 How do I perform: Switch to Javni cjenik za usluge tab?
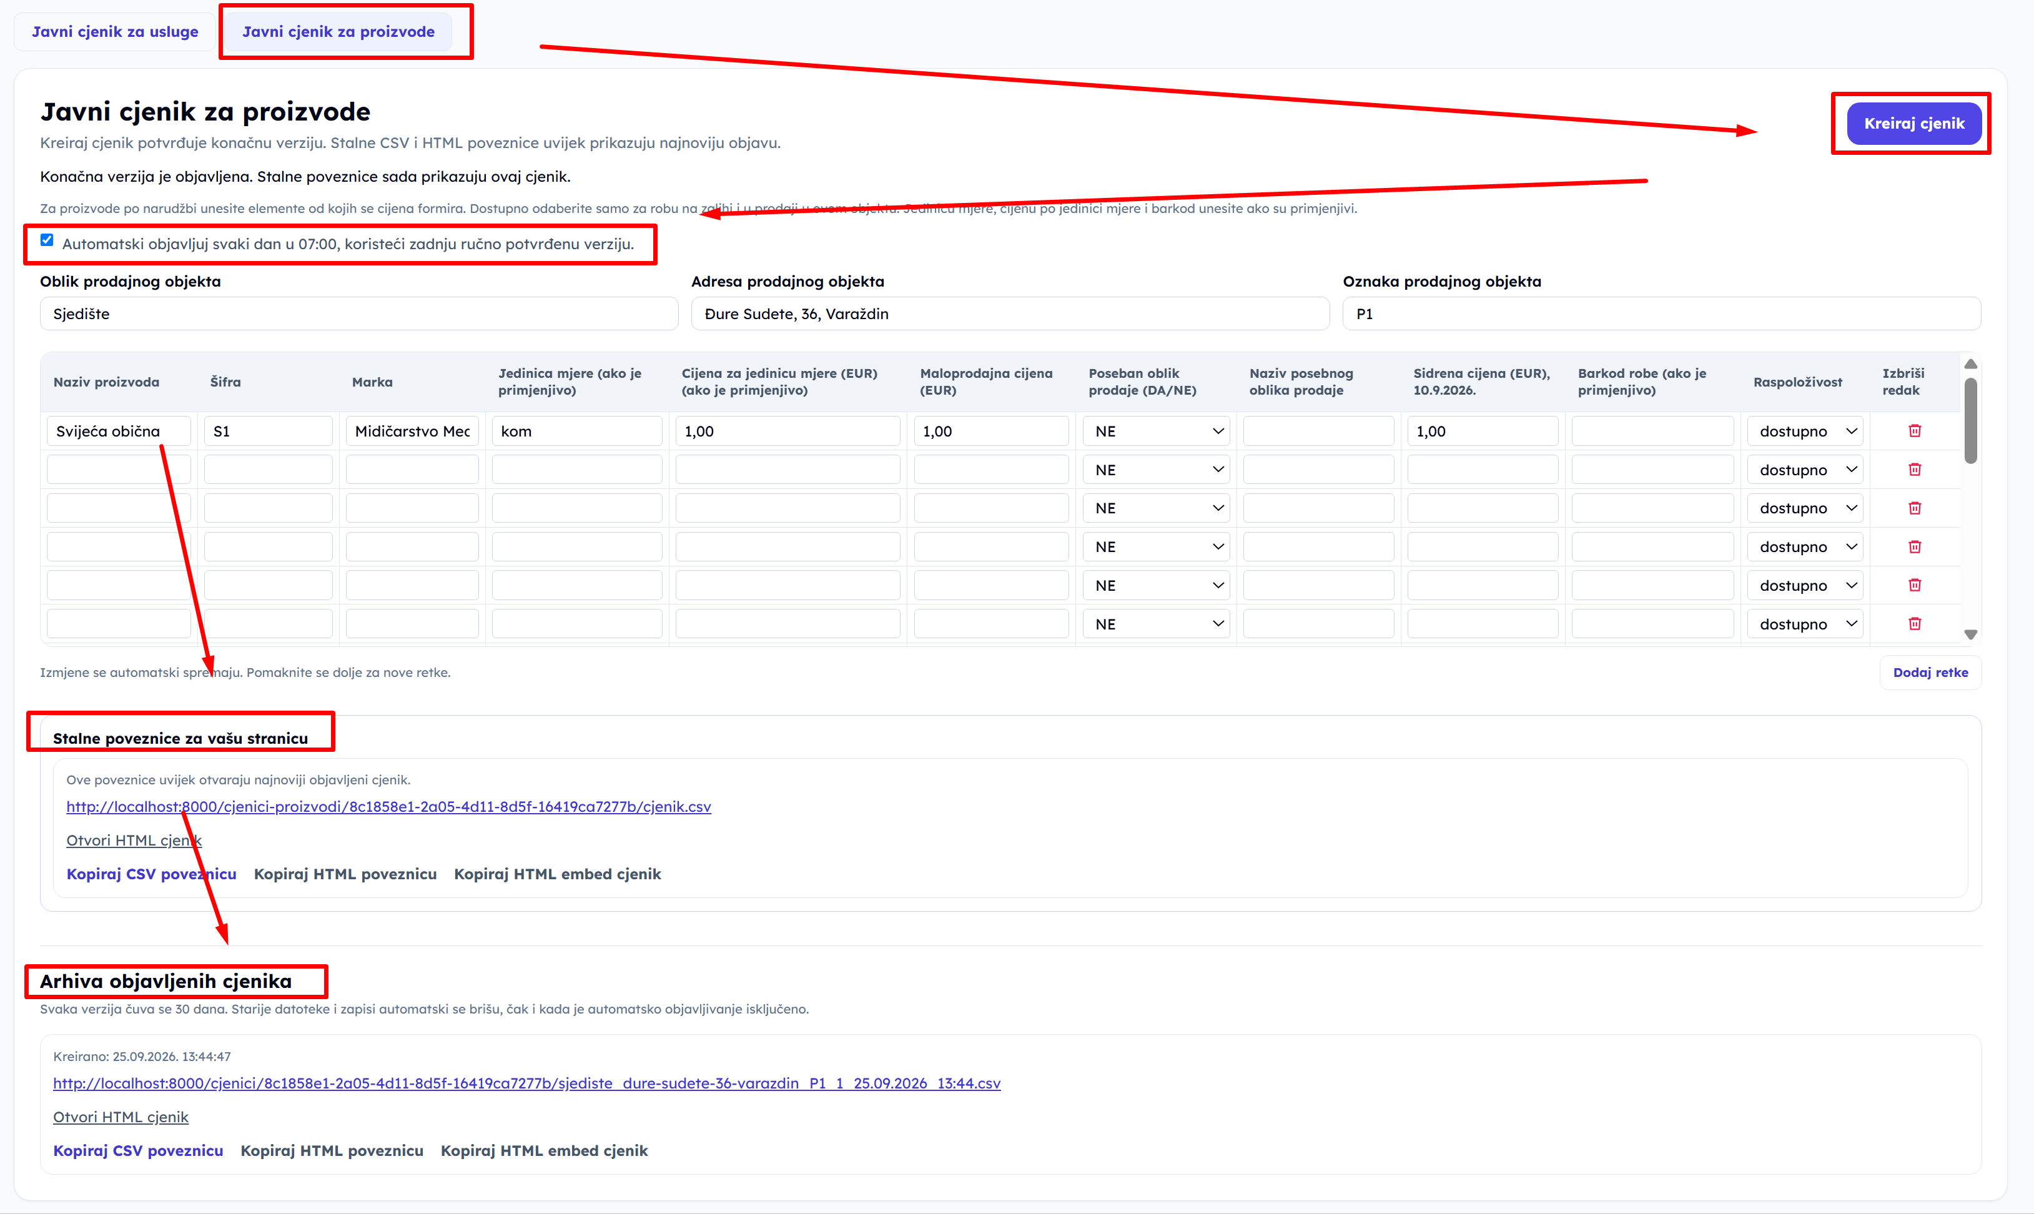tap(116, 32)
